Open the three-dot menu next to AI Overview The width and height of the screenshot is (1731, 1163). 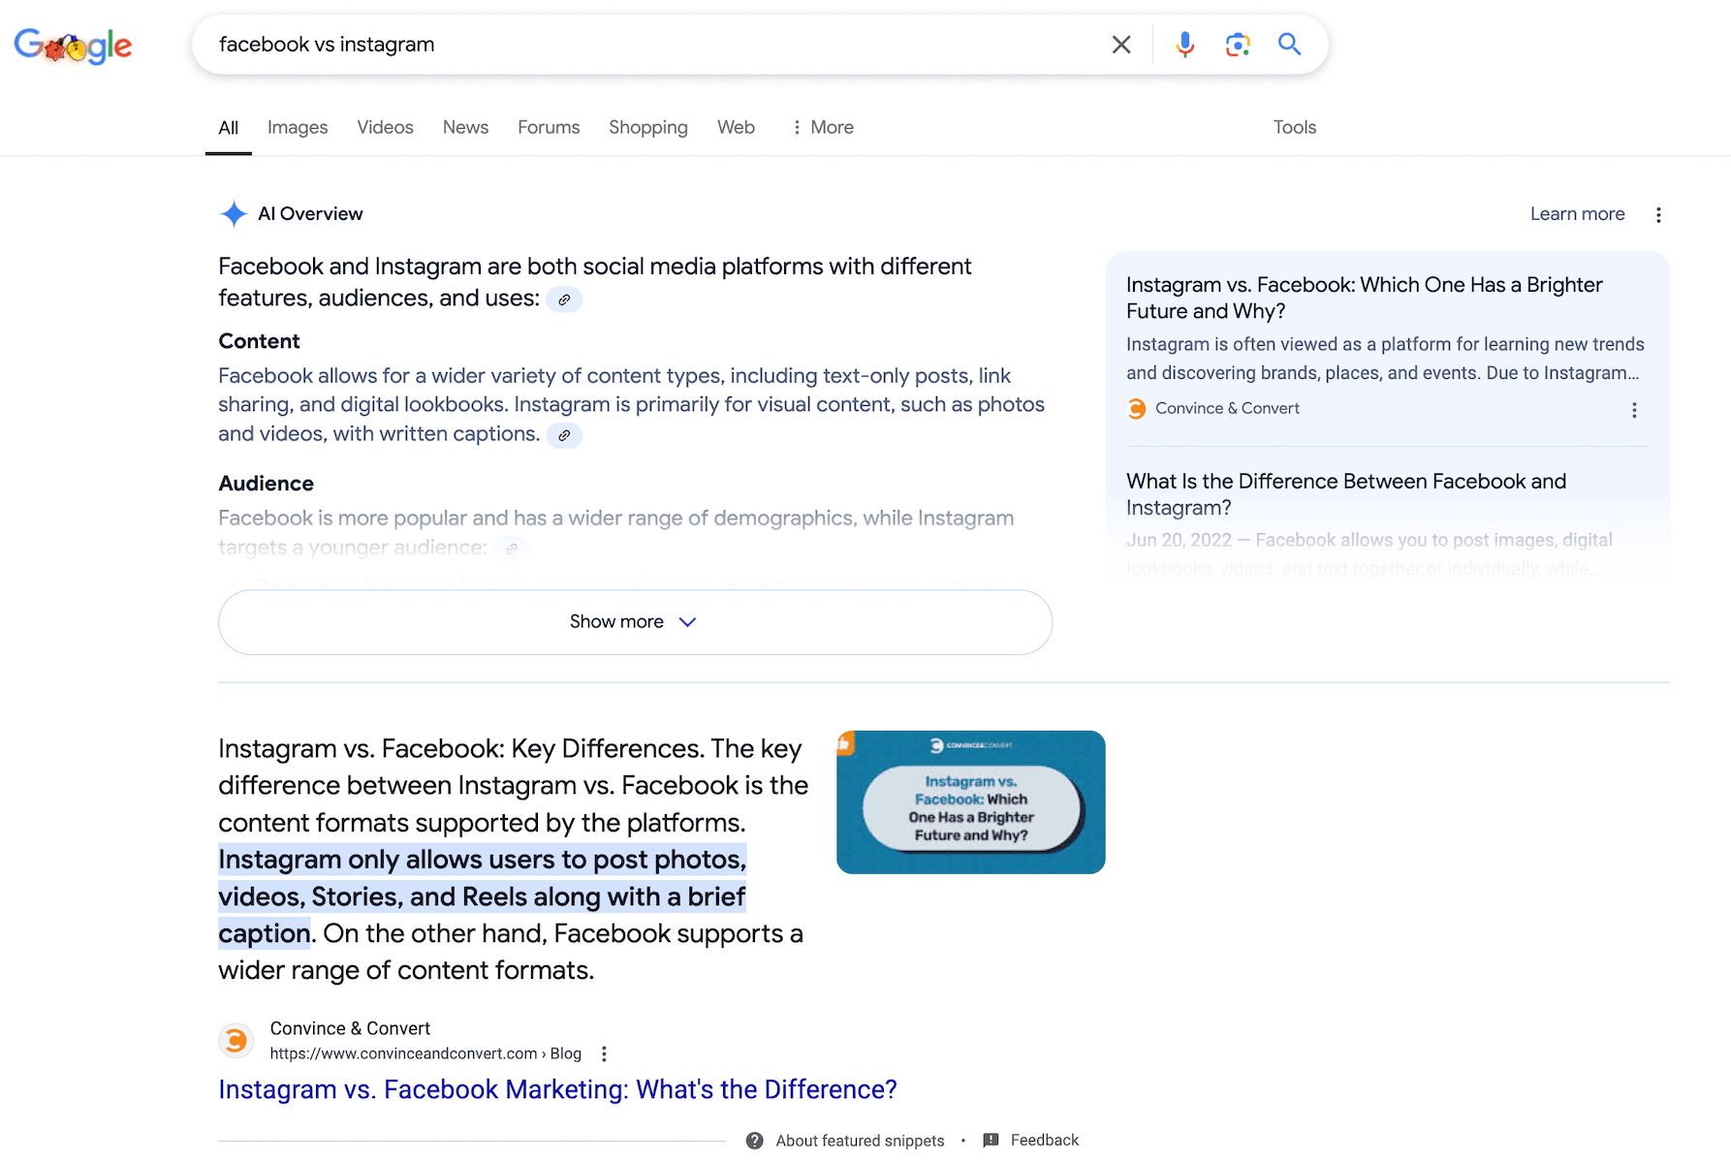pyautogui.click(x=1659, y=213)
